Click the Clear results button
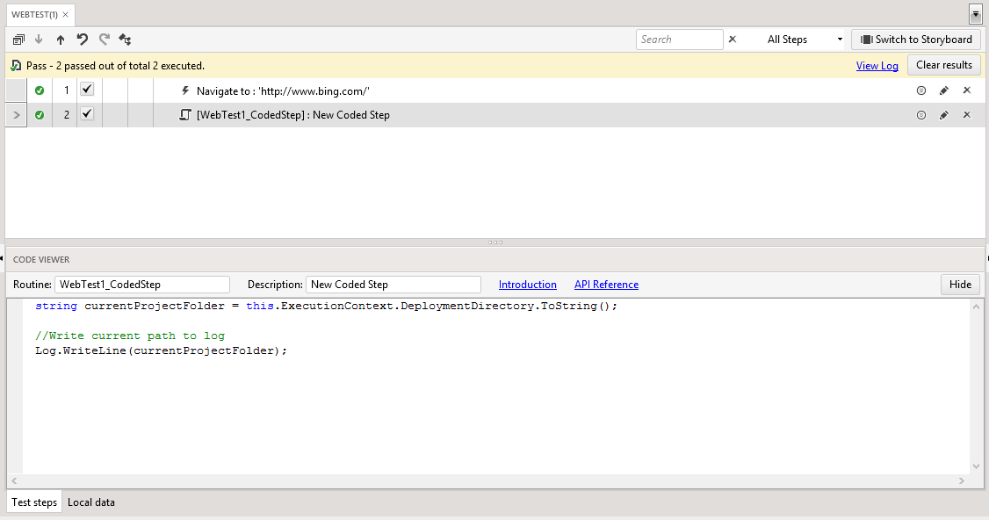Viewport: 989px width, 520px height. coord(944,65)
